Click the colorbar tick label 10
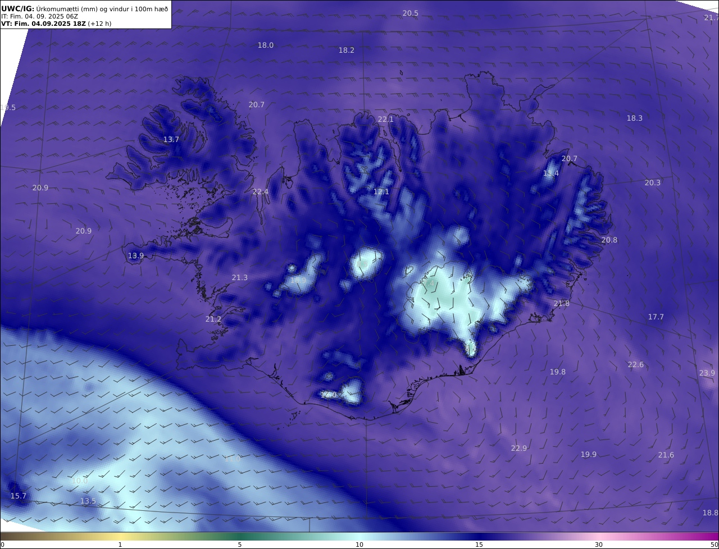Image resolution: width=719 pixels, height=549 pixels. [x=359, y=545]
